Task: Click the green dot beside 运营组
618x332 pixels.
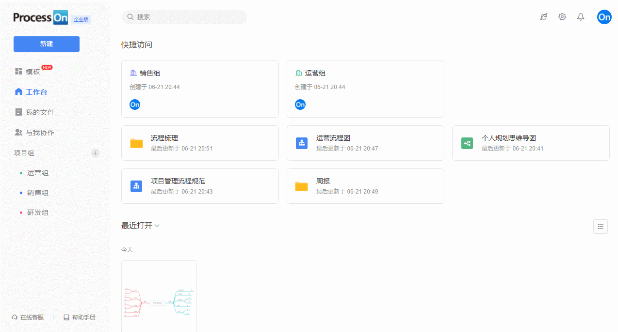Action: pos(22,172)
